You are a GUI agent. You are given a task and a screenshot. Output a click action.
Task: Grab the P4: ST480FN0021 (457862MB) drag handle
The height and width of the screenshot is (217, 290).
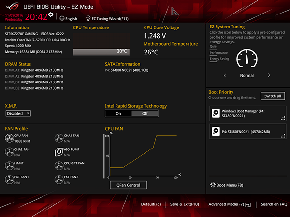click(x=283, y=136)
